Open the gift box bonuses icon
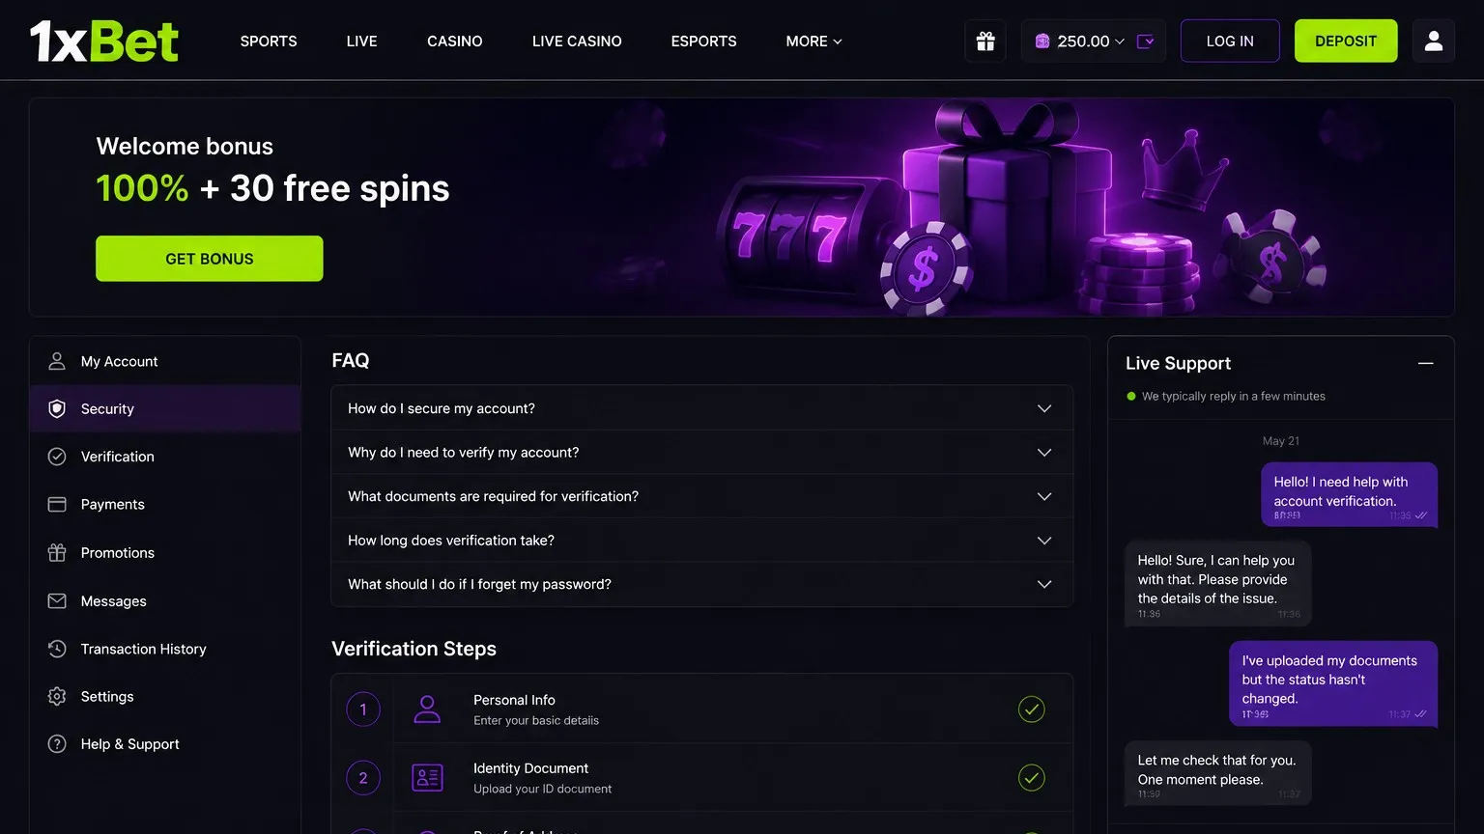Screen dimensions: 1484x834 (x=985, y=41)
